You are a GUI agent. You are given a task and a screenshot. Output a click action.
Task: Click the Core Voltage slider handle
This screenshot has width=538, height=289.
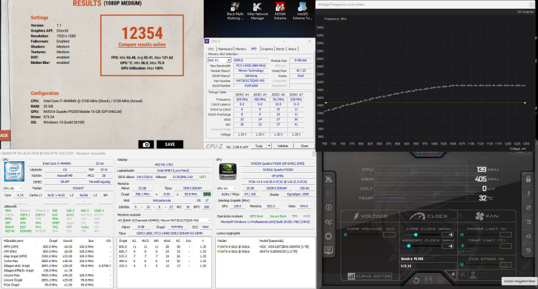pos(346,235)
